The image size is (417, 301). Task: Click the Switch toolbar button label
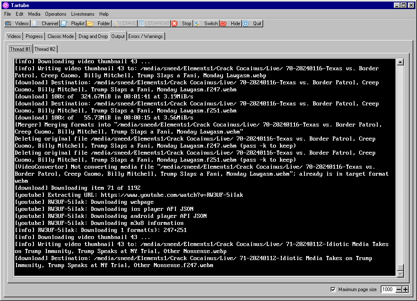tap(211, 24)
